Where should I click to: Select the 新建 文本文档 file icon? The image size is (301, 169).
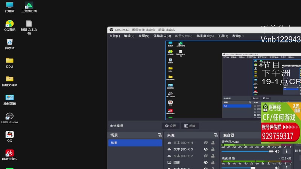[29, 27]
